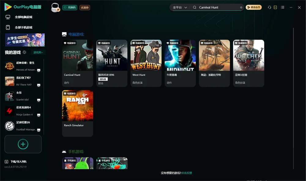Open the Carnival Hunt game card
The image size is (306, 181).
pyautogui.click(x=77, y=63)
